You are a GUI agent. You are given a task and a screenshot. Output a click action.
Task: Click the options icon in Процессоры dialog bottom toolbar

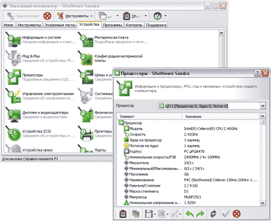pos(123,214)
